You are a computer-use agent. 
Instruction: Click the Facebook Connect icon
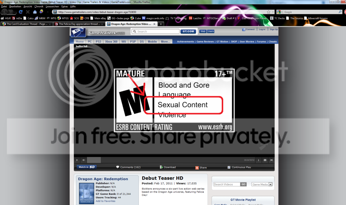pyautogui.click(x=243, y=29)
